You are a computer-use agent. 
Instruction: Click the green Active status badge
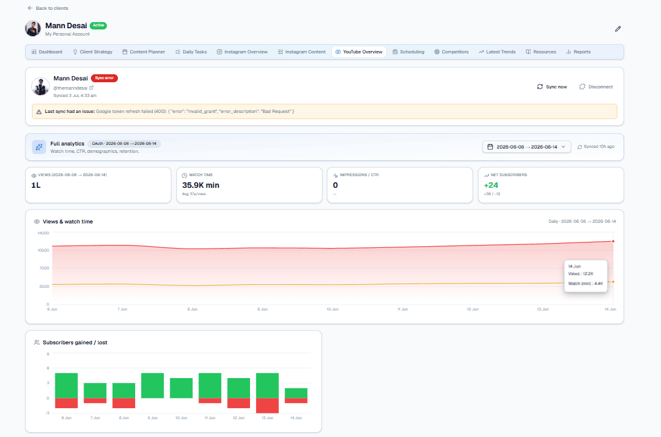[x=98, y=25]
